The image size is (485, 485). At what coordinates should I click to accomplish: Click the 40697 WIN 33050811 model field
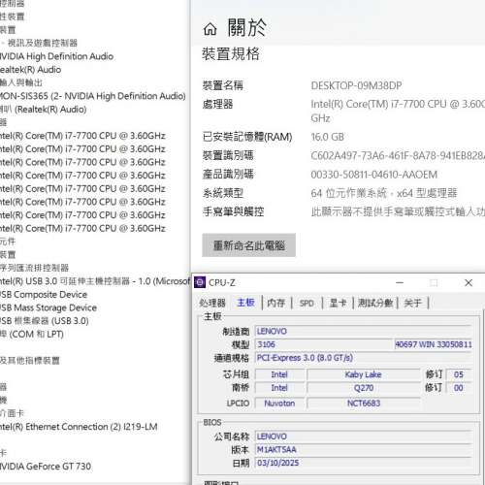[434, 344]
